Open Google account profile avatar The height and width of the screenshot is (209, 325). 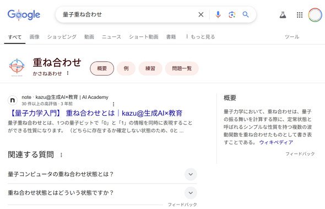[x=315, y=15]
